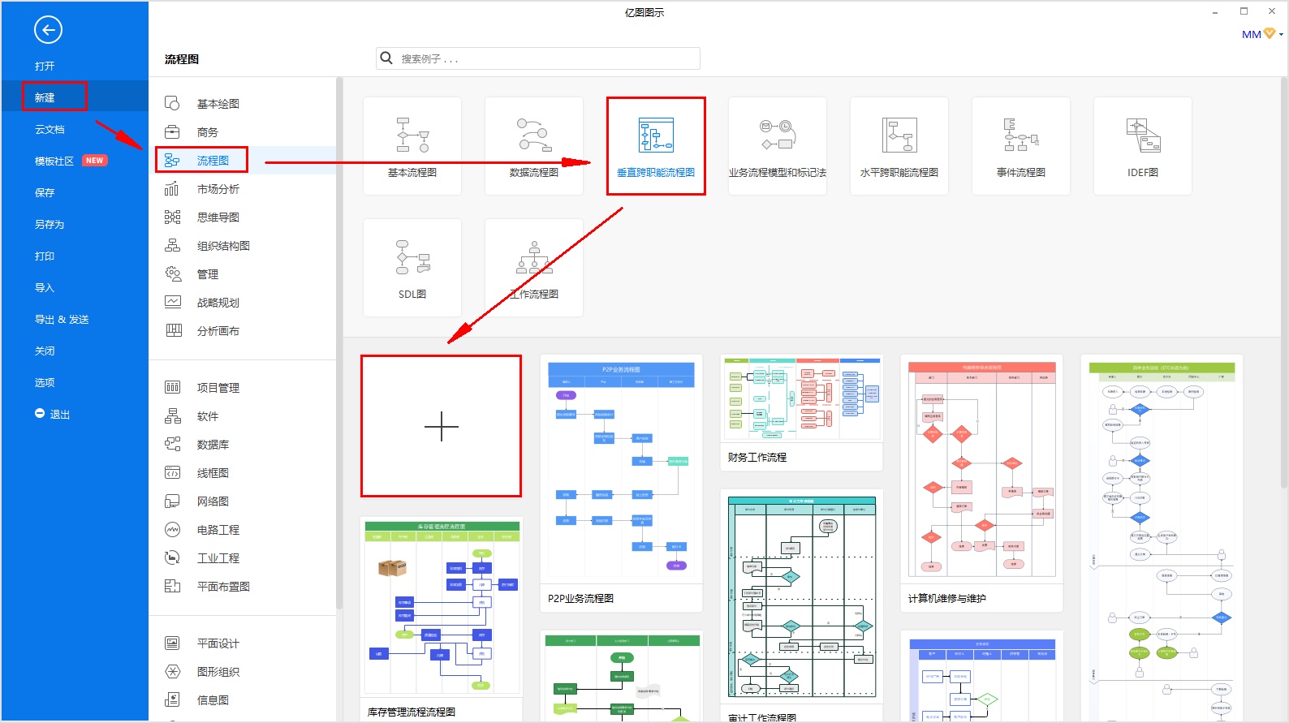Click the back arrow circle icon
Image resolution: width=1289 pixels, height=723 pixels.
point(48,30)
